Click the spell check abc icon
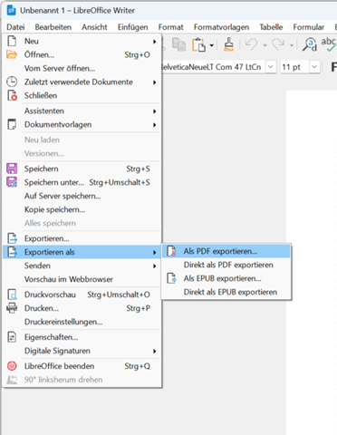The width and height of the screenshot is (337, 435). (x=329, y=44)
